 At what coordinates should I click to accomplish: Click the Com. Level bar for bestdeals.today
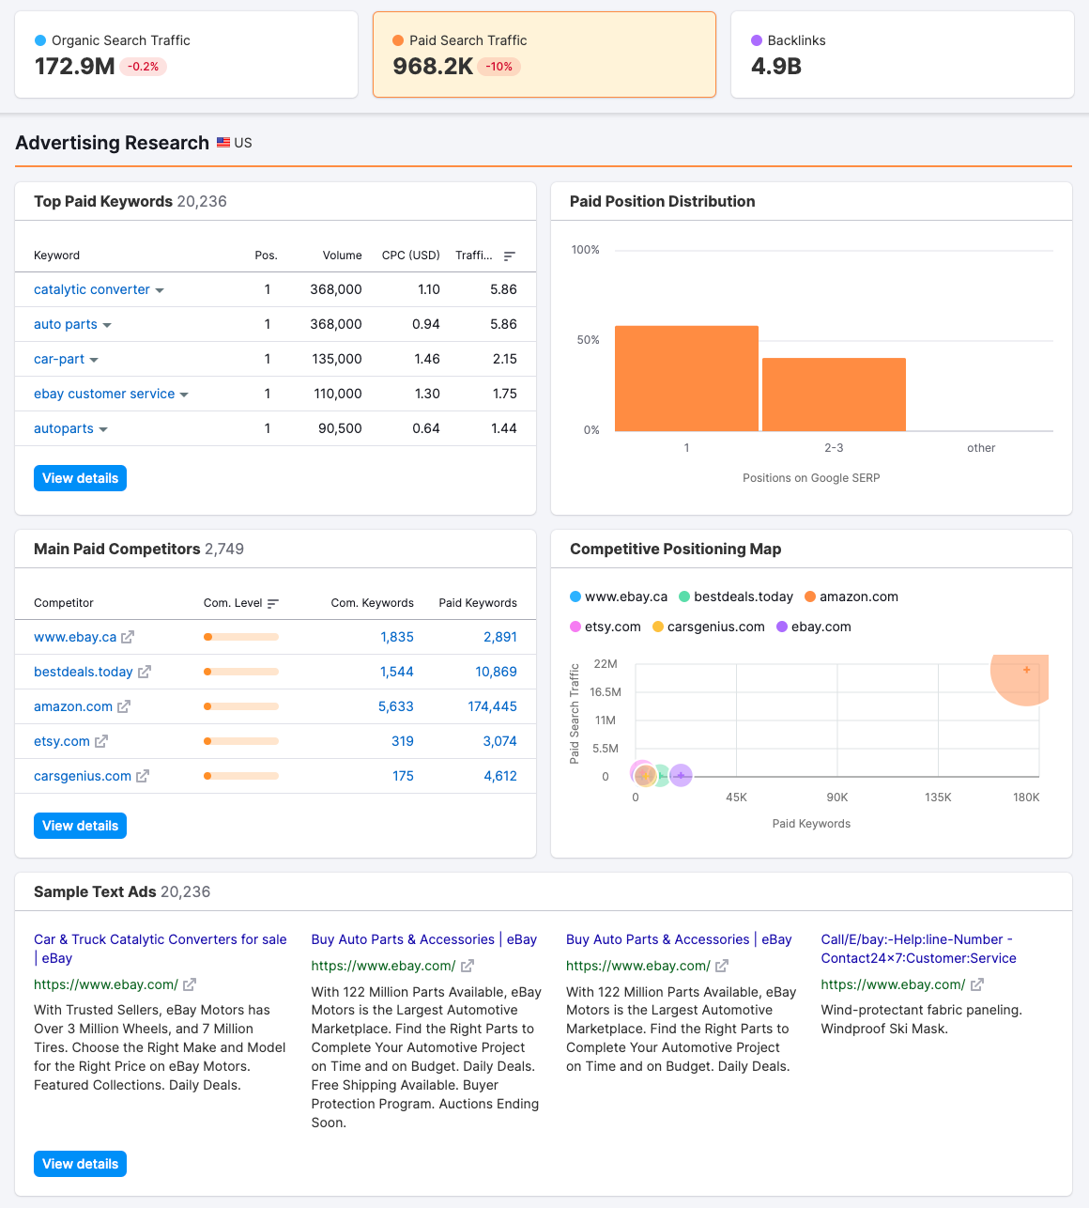coord(240,672)
